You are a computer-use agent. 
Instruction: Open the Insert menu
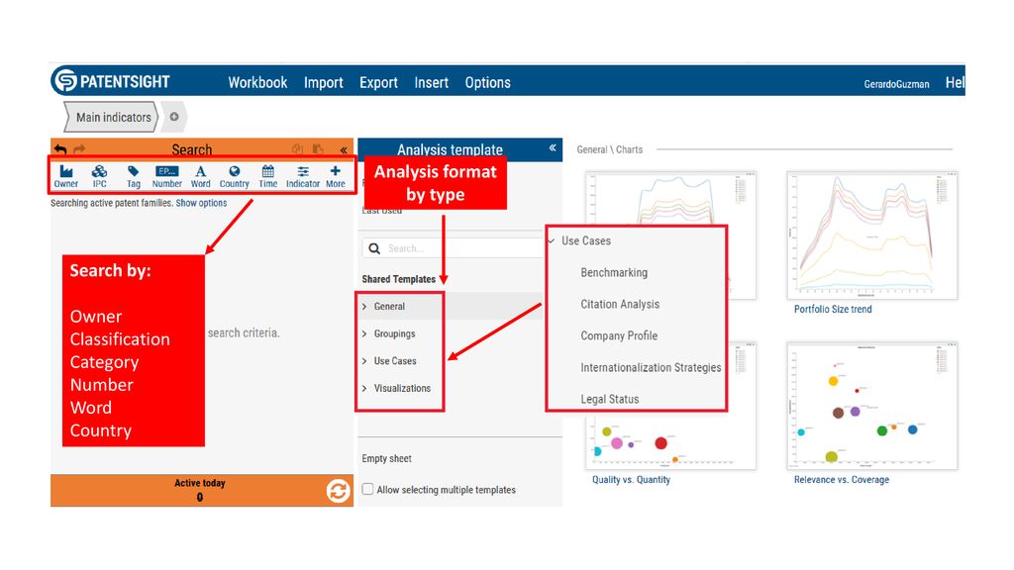pyautogui.click(x=432, y=83)
